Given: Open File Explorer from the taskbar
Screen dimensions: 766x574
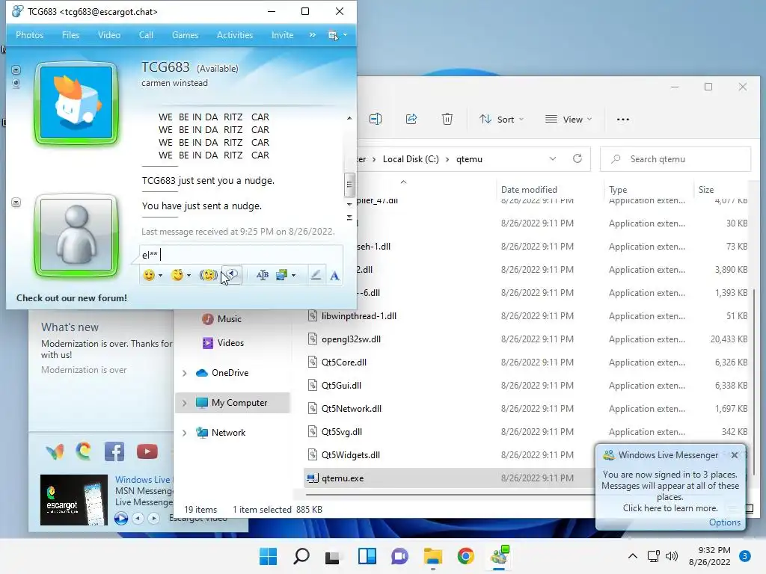Looking at the screenshot, I should click(x=433, y=556).
